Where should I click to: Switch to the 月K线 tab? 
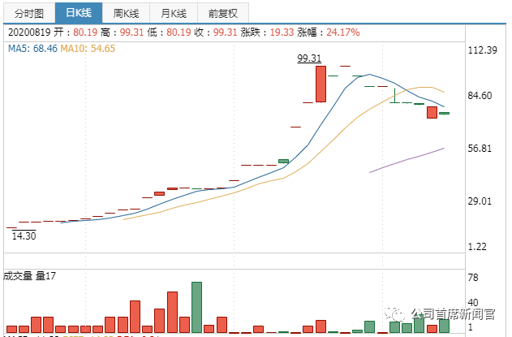[174, 13]
